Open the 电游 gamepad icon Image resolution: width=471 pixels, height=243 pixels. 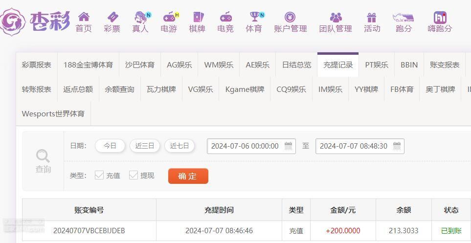coord(169,18)
